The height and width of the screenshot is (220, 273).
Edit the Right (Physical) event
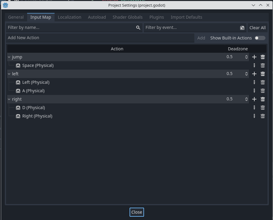point(254,116)
